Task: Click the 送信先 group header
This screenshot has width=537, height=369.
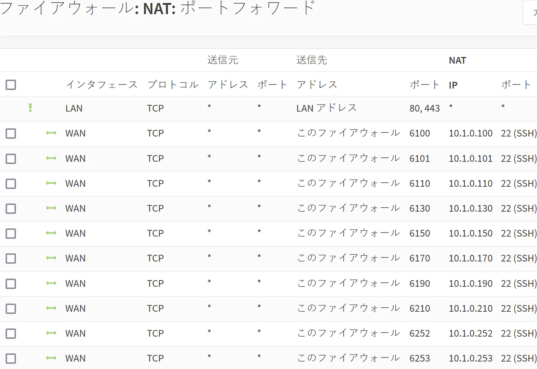Action: click(312, 60)
